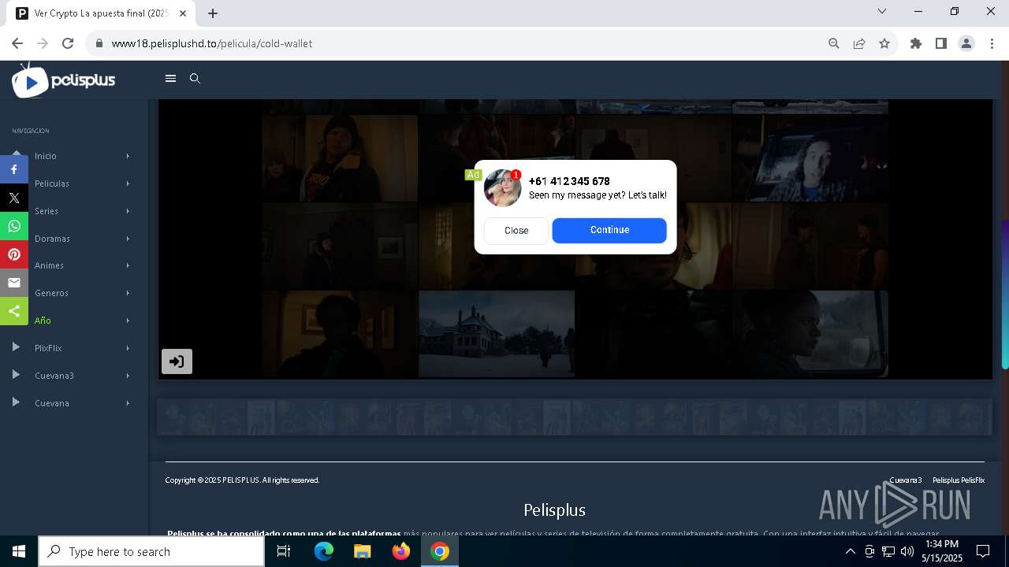
Task: Open Chrome extensions puzzle icon
Action: point(916,43)
